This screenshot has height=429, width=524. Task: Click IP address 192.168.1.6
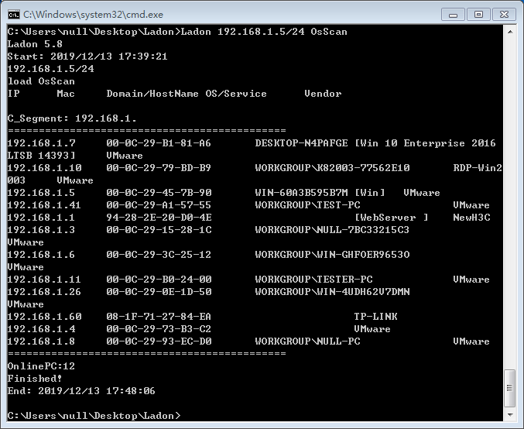coord(41,255)
